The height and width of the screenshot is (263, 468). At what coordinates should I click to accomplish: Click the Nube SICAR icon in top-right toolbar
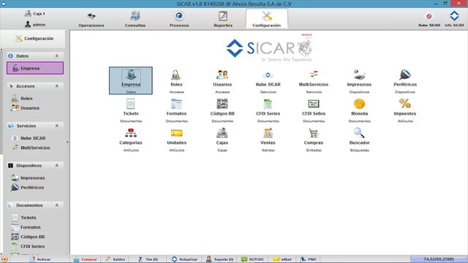429,19
